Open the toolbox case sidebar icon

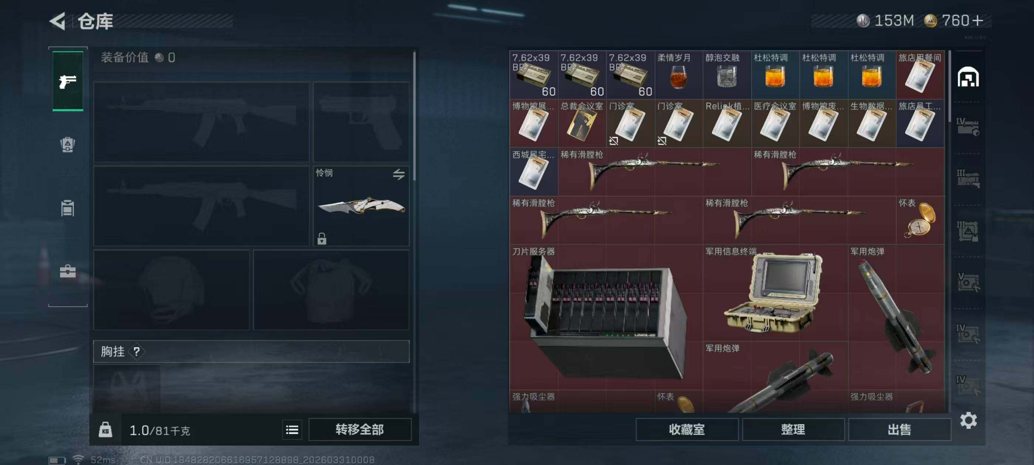tap(68, 271)
